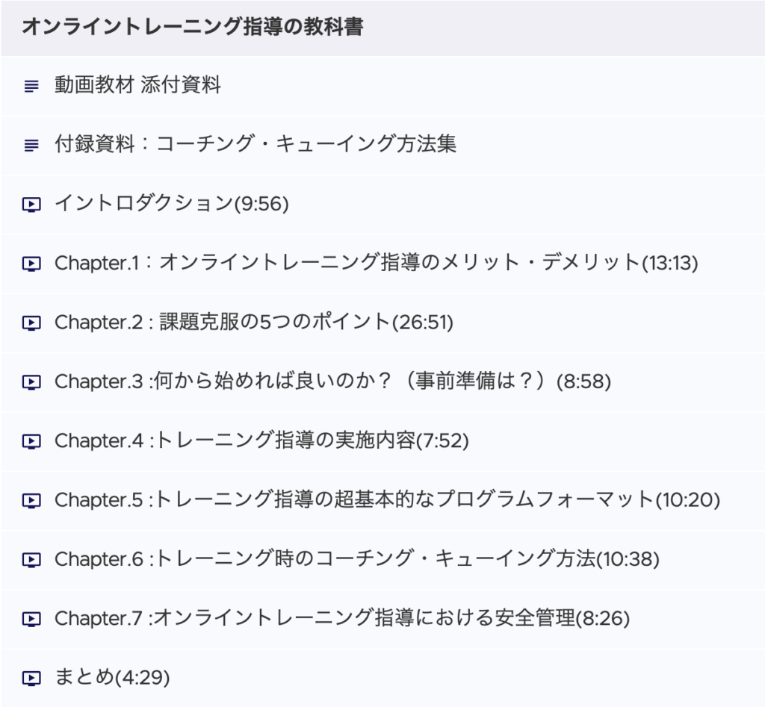Click video icon beside Chapter.7

[x=31, y=619]
